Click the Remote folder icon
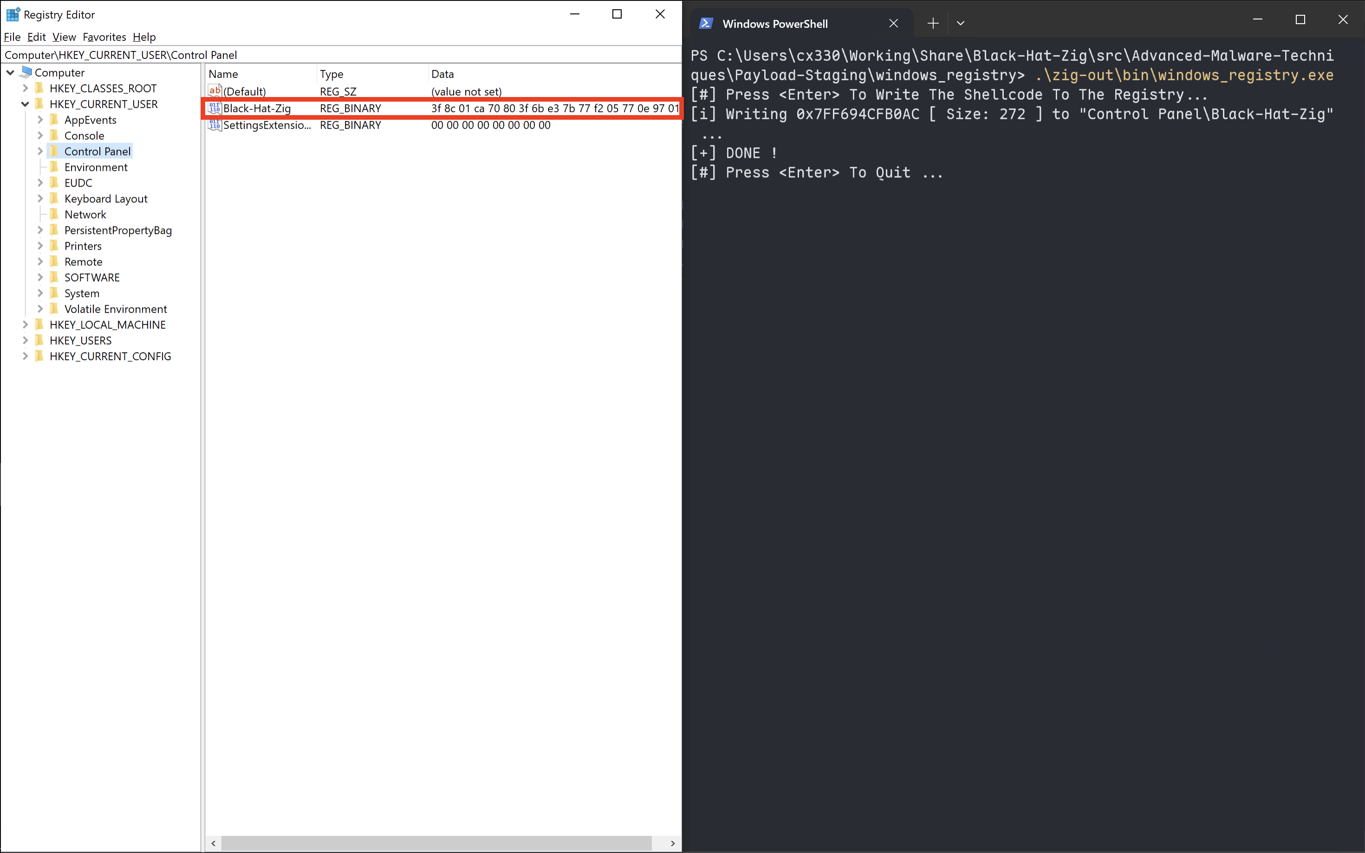Viewport: 1365px width, 853px height. click(x=54, y=262)
